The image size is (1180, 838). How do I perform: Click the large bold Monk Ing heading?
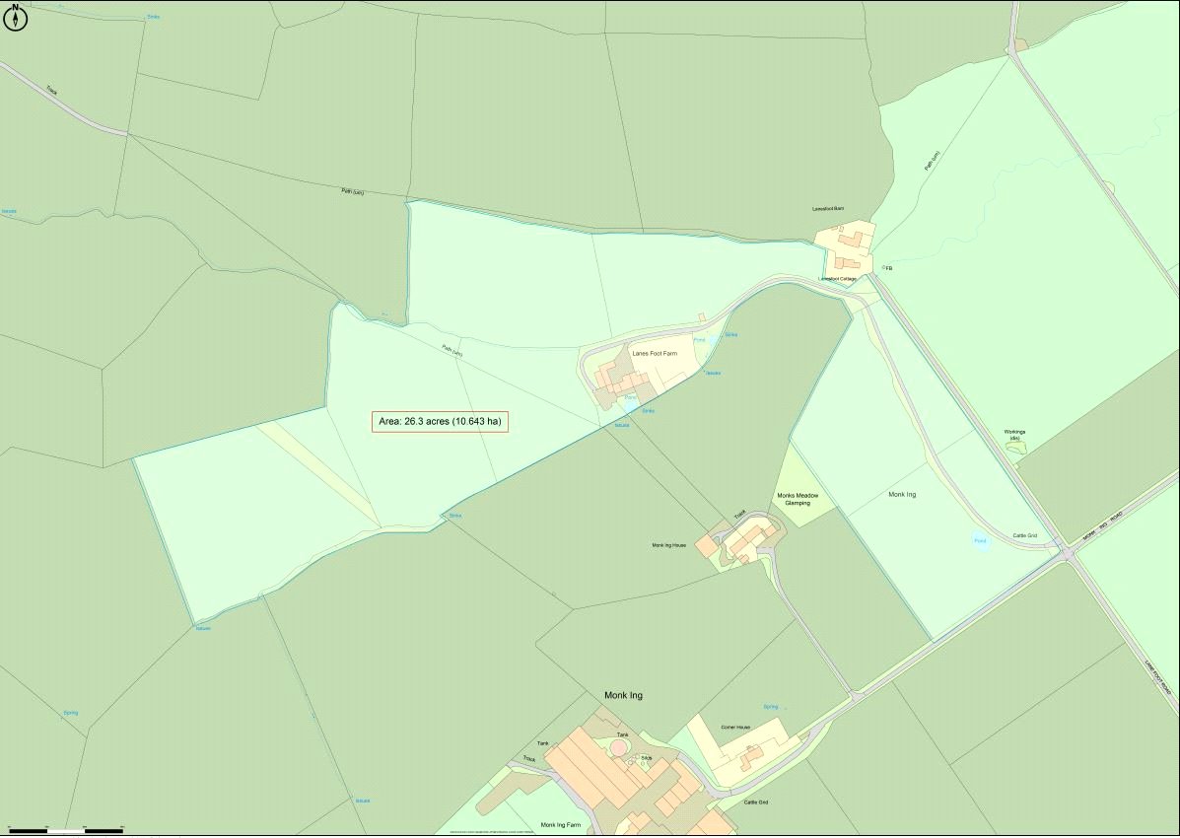[x=623, y=696]
